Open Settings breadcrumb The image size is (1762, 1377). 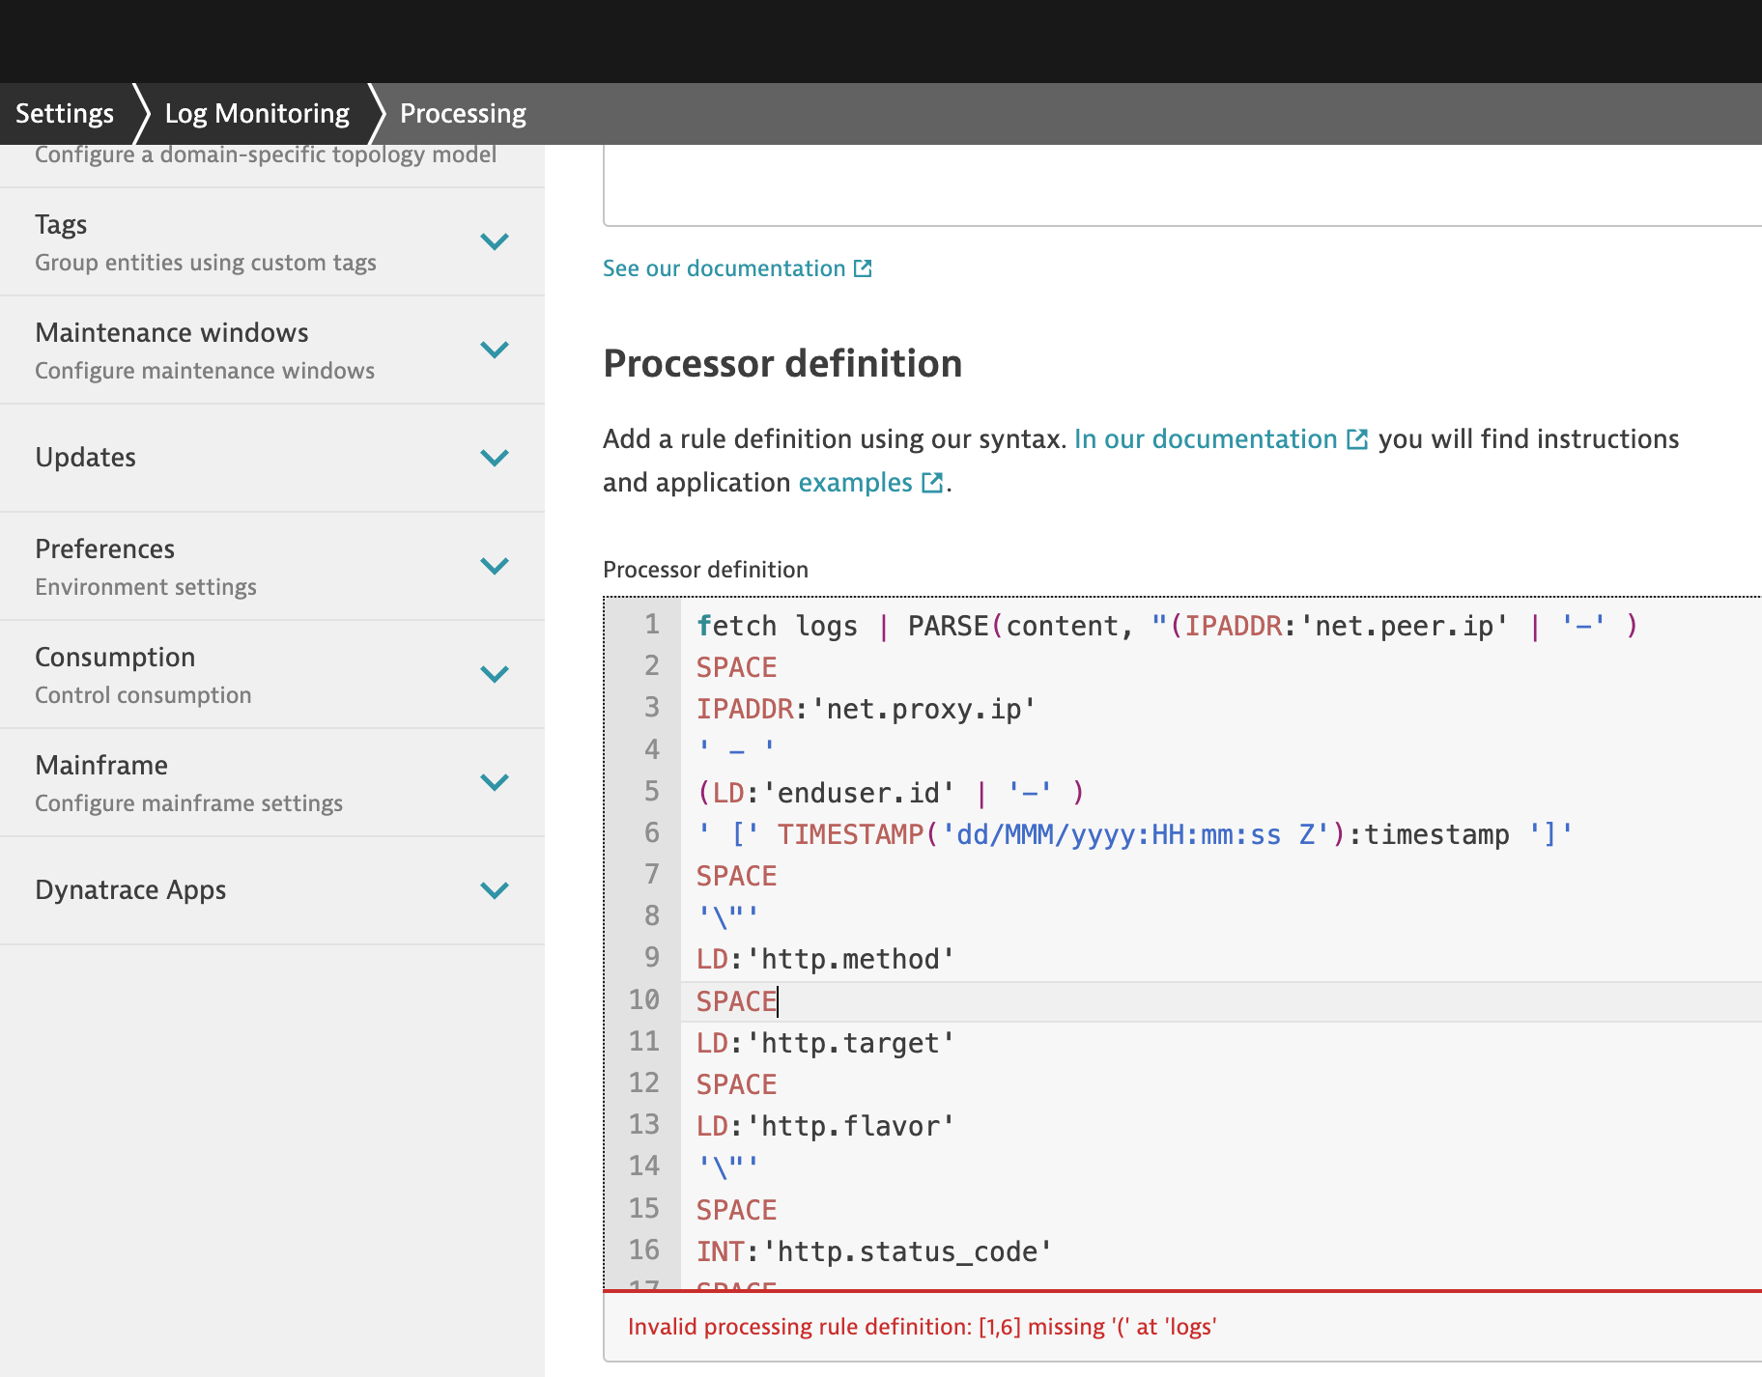(65, 114)
